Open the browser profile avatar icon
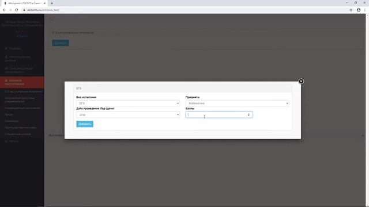369x207 pixels. [x=359, y=10]
